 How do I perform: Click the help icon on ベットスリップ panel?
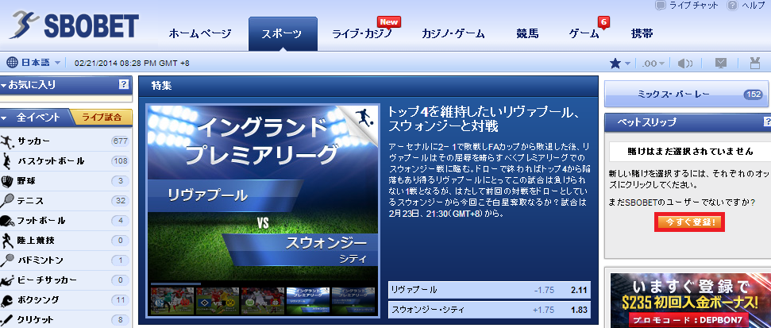click(766, 122)
